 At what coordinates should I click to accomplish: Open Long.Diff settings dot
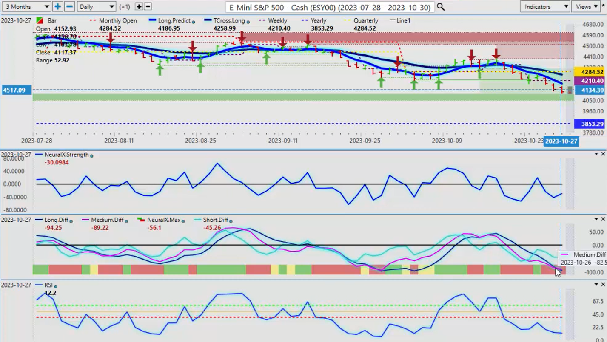(x=71, y=221)
